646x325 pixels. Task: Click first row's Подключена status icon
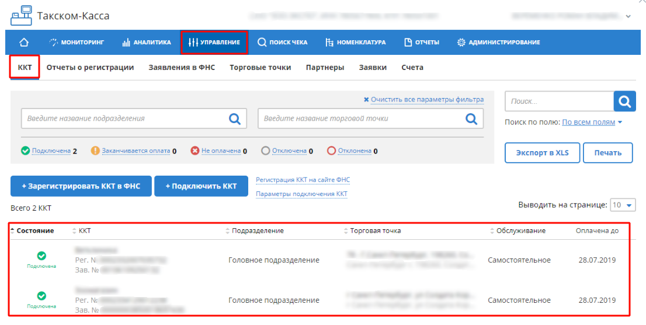tap(41, 256)
